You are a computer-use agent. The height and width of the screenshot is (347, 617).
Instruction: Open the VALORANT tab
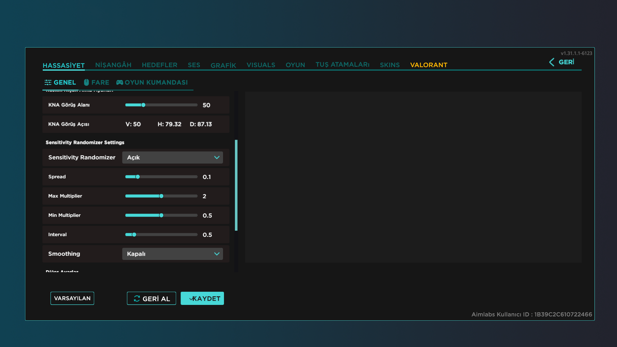(428, 65)
